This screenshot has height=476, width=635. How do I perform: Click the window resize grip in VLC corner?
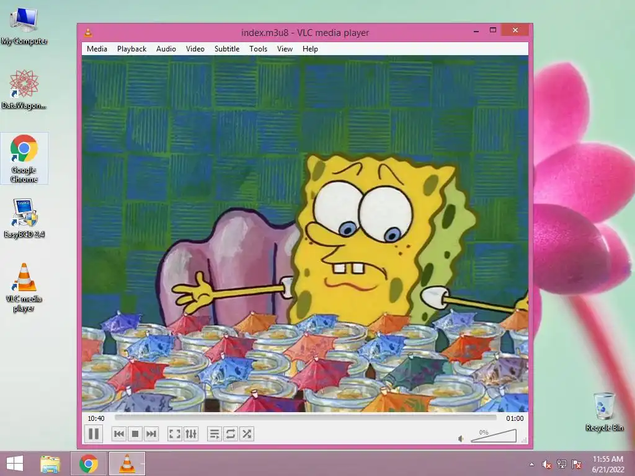[x=525, y=440]
